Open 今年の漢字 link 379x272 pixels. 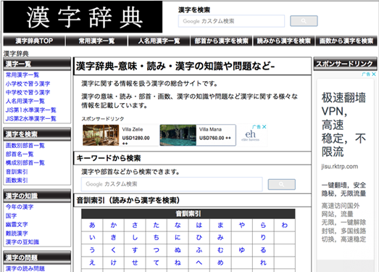20,207
